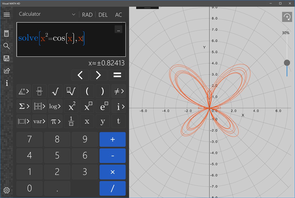
Task: Click the blue minus operator key
Action: pos(112,155)
